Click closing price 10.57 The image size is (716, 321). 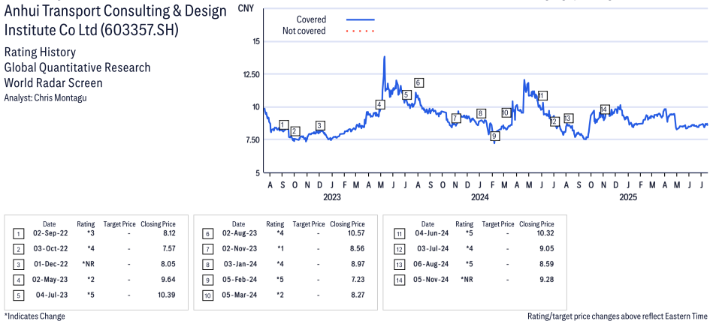(356, 233)
